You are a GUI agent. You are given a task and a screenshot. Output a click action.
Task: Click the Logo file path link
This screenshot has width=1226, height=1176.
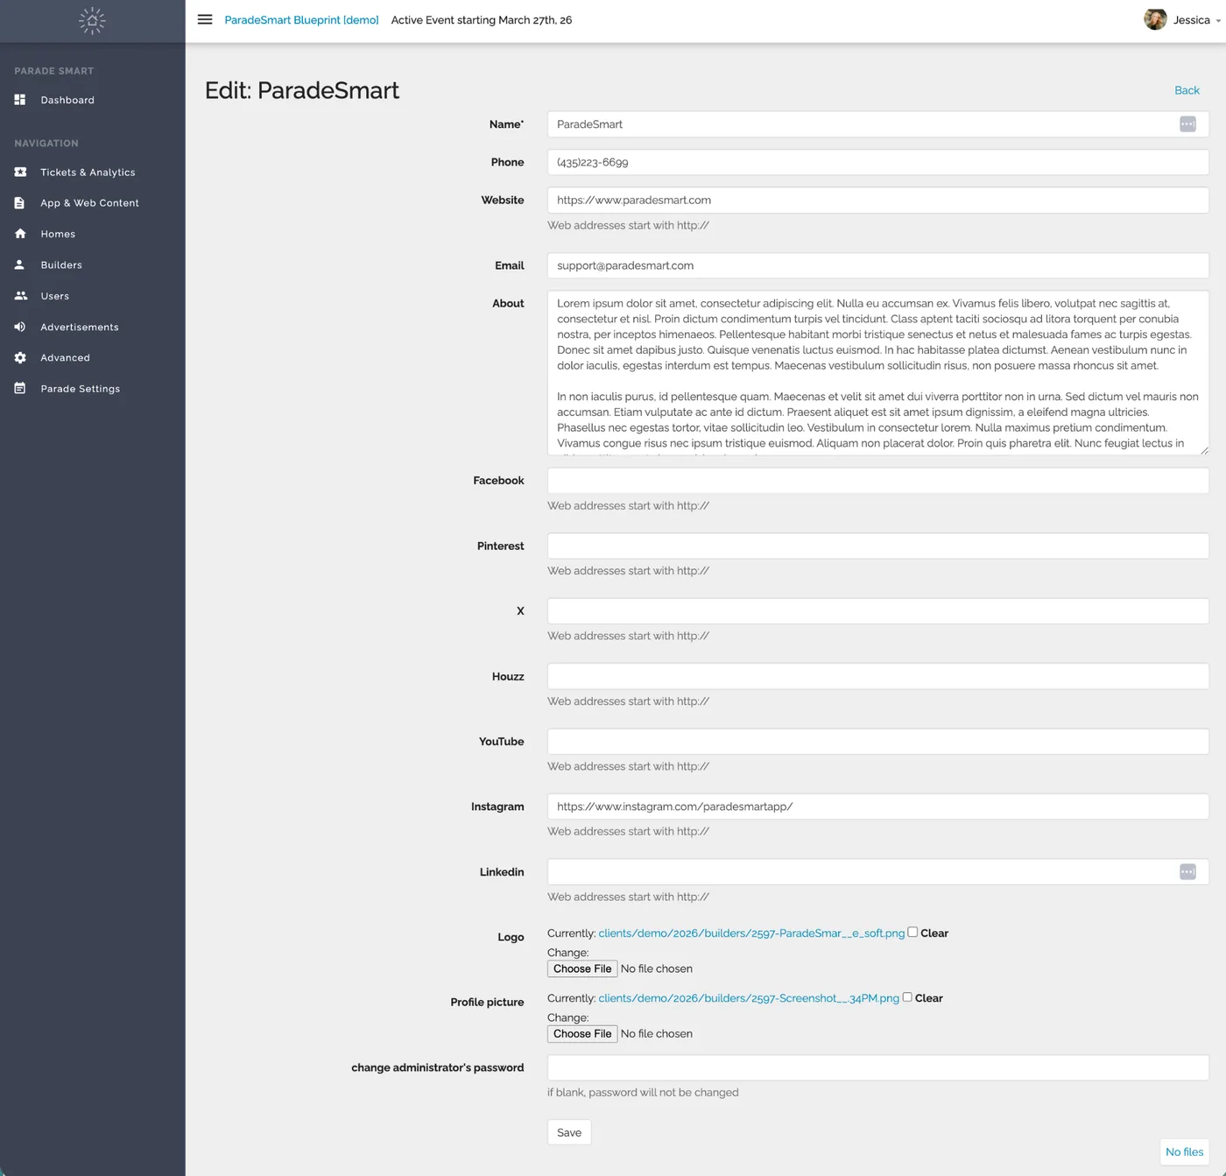751,933
